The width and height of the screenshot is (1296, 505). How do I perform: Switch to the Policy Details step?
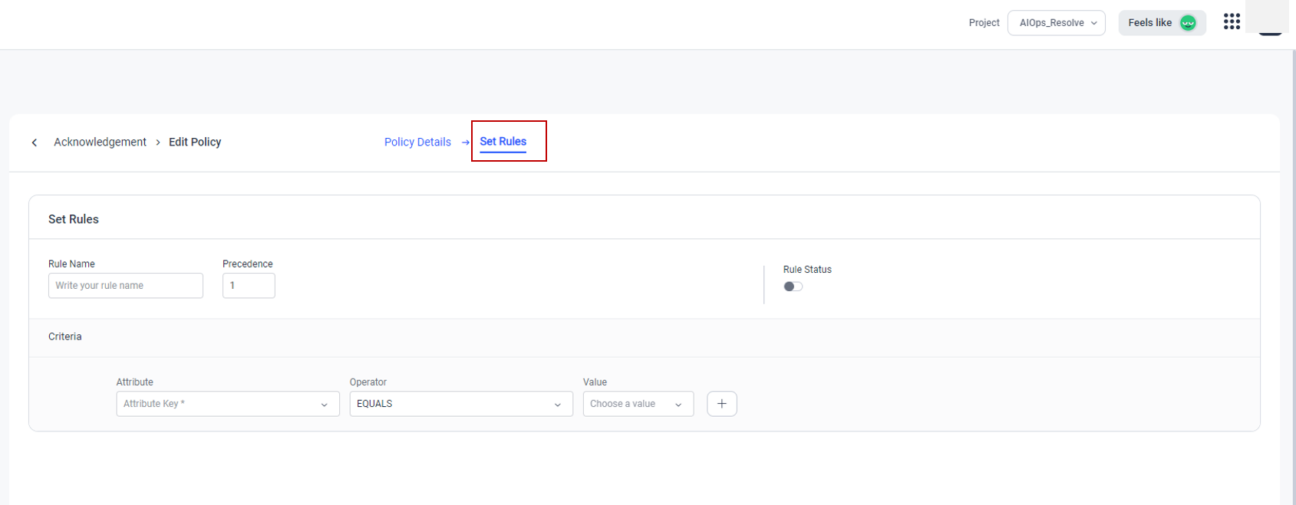pyautogui.click(x=417, y=142)
